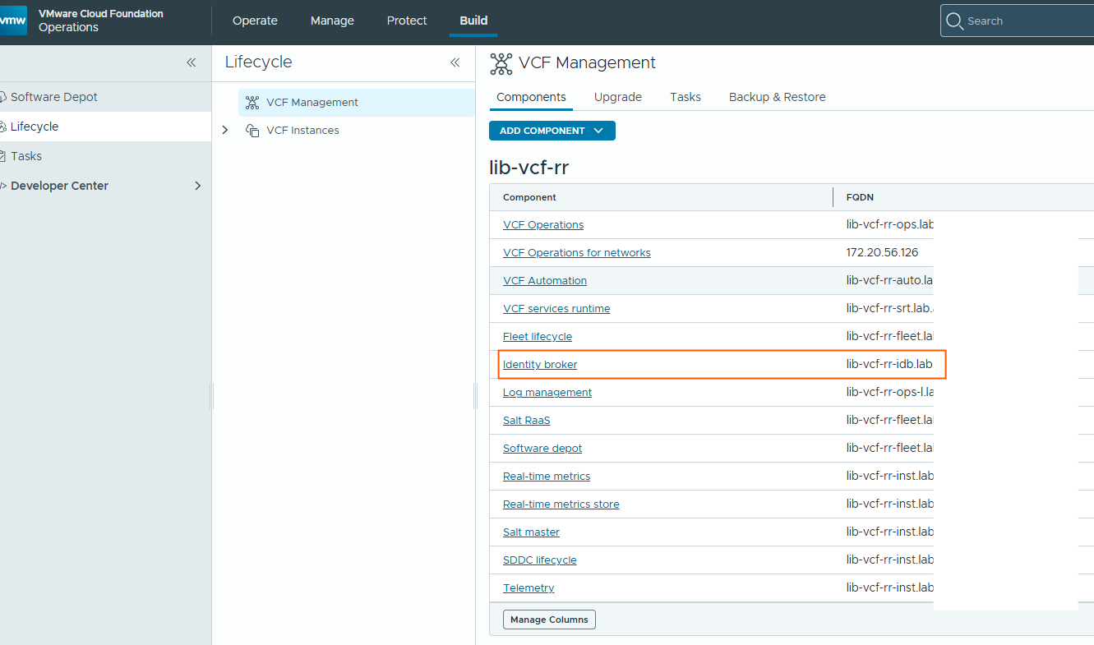Click the Search magnifier icon
The width and height of the screenshot is (1094, 645).
point(954,21)
